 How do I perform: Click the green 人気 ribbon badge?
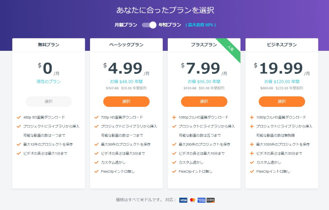click(x=230, y=48)
